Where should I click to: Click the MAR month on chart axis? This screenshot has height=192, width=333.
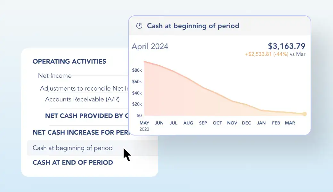290,123
